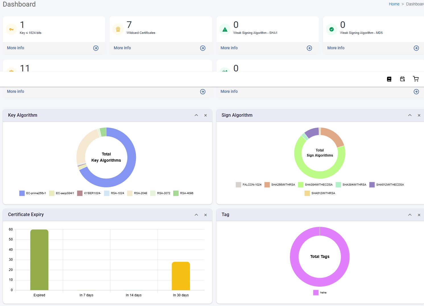Viewport: 424px width, 306px height.
Task: Click the warning triangle icon on SHA1 card
Action: (x=225, y=29)
